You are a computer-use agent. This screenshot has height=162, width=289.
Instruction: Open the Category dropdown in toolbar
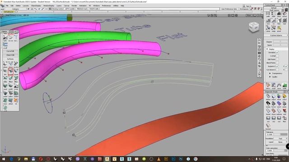pos(15,9)
